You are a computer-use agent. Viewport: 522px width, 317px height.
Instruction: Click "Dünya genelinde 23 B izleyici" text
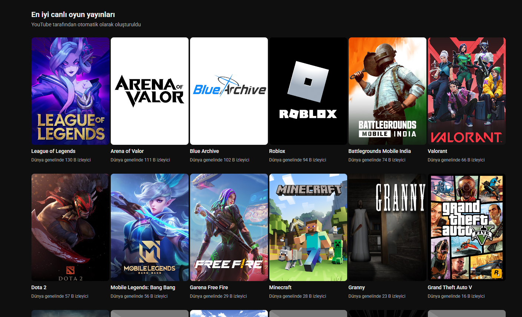(x=377, y=296)
